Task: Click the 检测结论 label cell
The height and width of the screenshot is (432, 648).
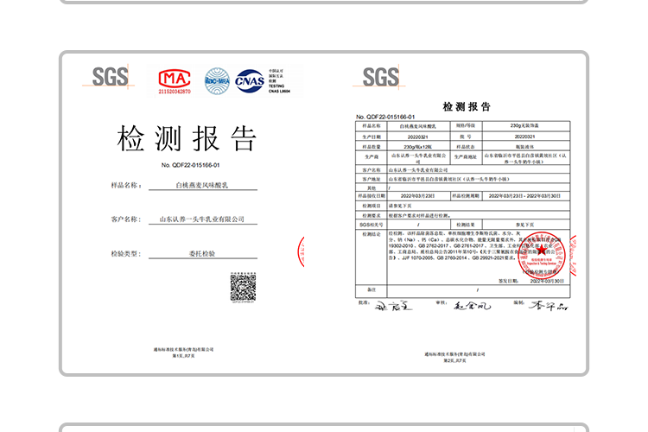Action: point(372,257)
